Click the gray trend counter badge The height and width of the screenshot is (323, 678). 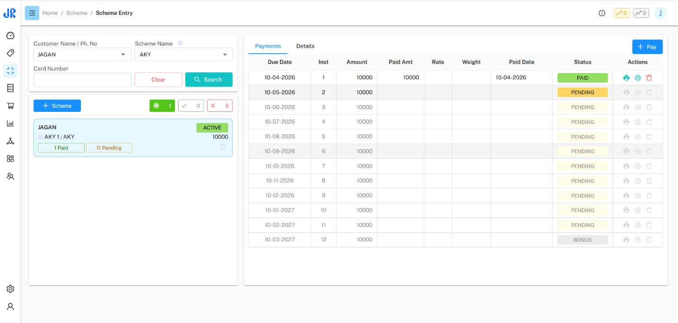coord(641,13)
